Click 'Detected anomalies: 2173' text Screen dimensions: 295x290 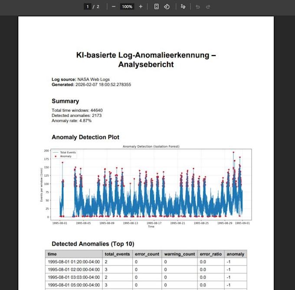click(77, 115)
